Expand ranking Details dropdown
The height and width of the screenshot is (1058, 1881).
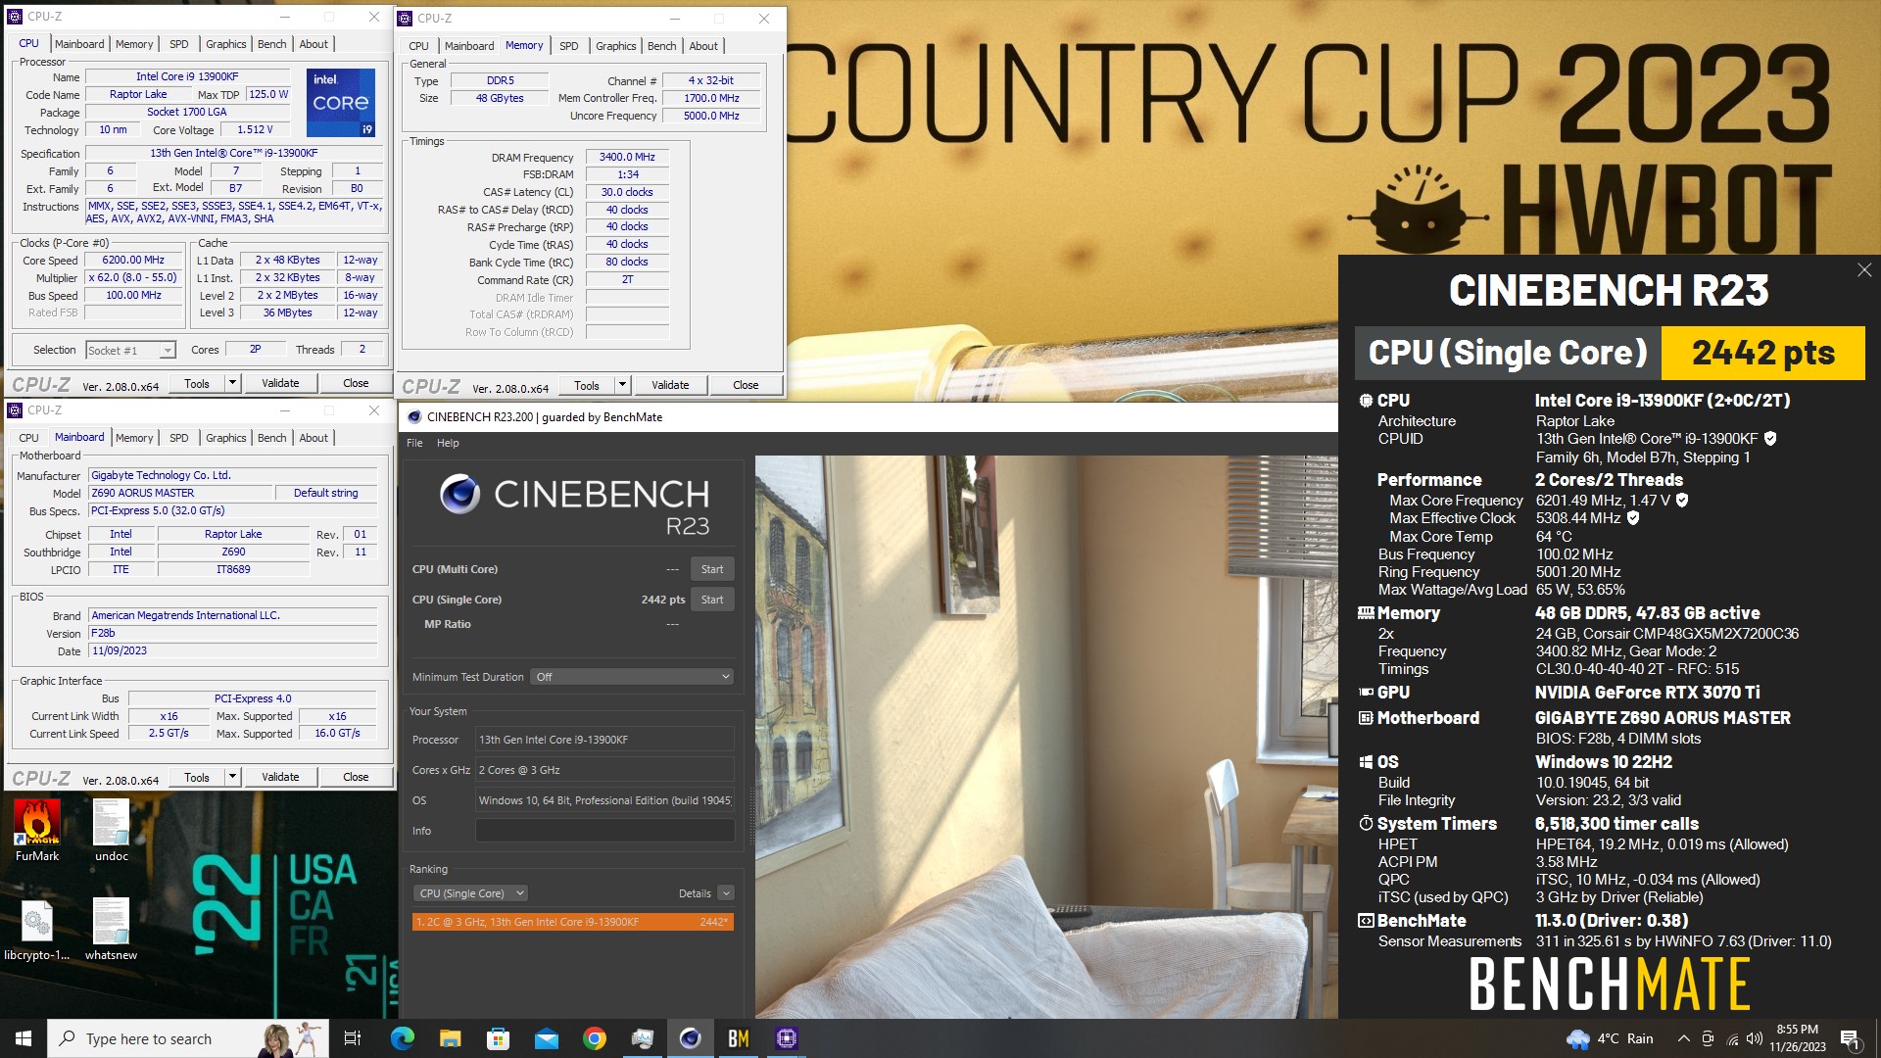pyautogui.click(x=726, y=893)
